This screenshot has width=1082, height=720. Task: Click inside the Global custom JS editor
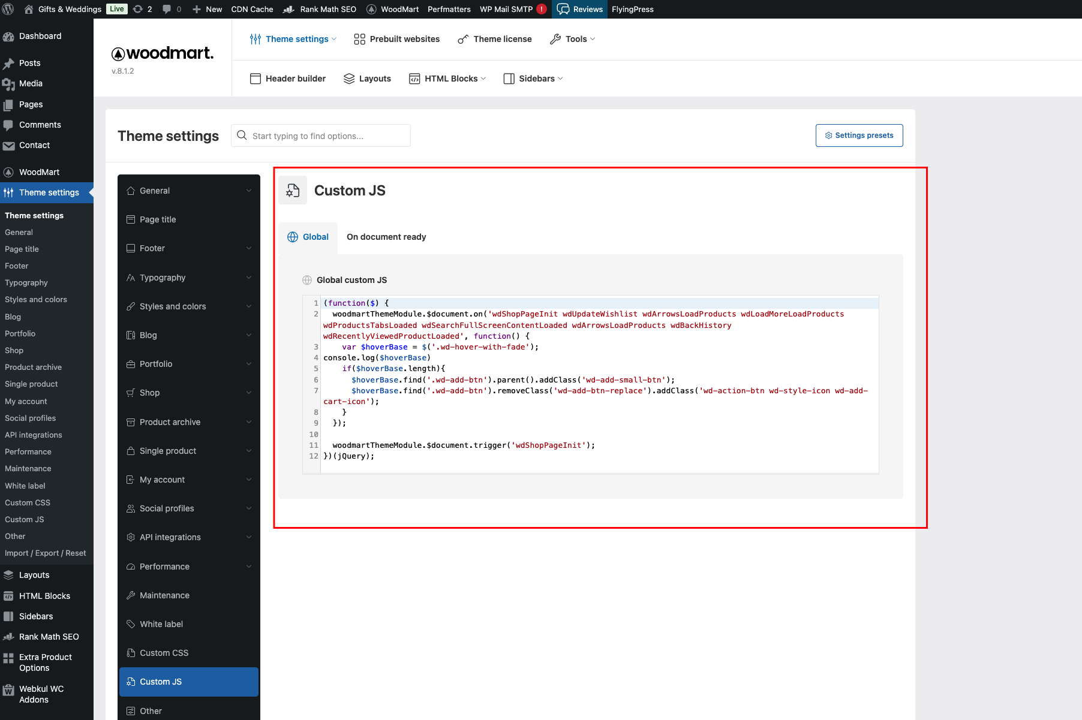click(591, 384)
